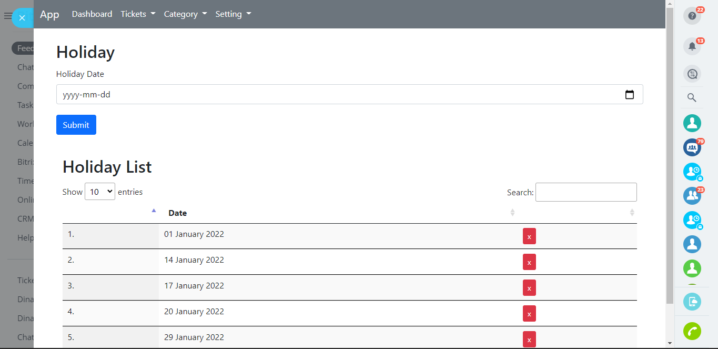
Task: Click the page vertical scrollbar down arrow
Action: [x=670, y=343]
